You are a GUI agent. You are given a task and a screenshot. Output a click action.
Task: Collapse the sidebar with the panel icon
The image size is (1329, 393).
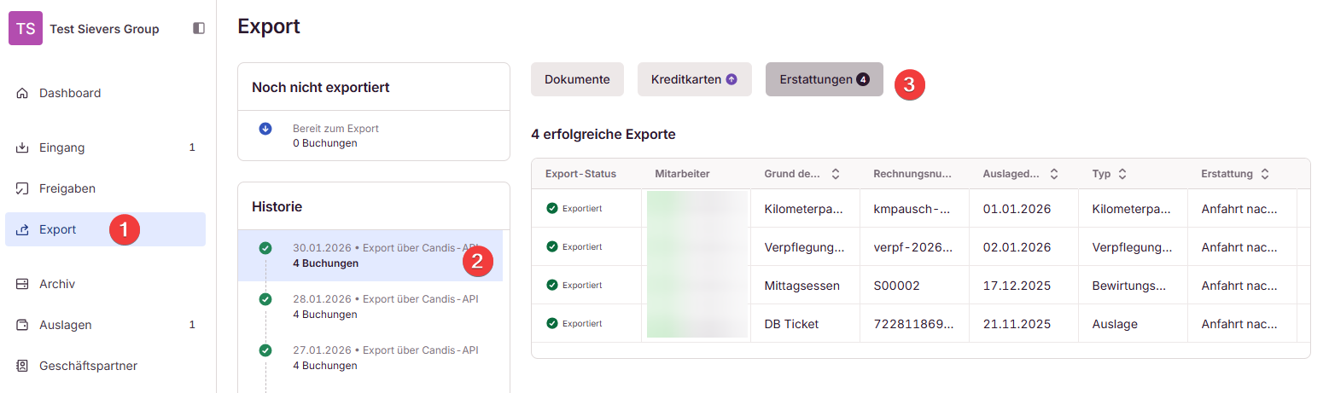point(199,28)
